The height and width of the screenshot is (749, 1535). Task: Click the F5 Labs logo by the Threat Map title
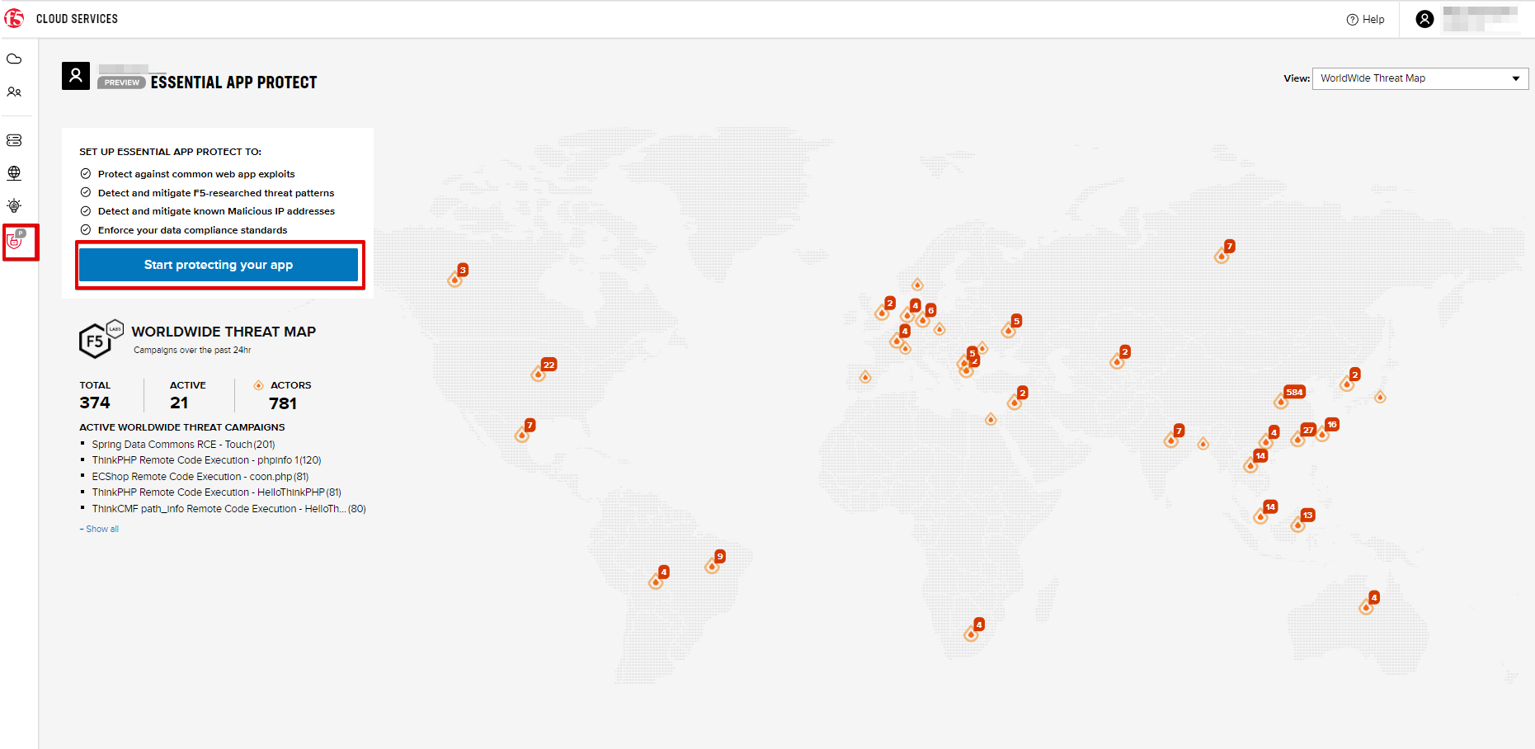[x=101, y=339]
